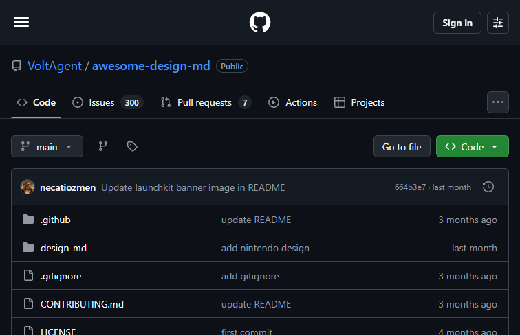Open the awesome-design-md repository link
This screenshot has height=335, width=520.
(151, 66)
